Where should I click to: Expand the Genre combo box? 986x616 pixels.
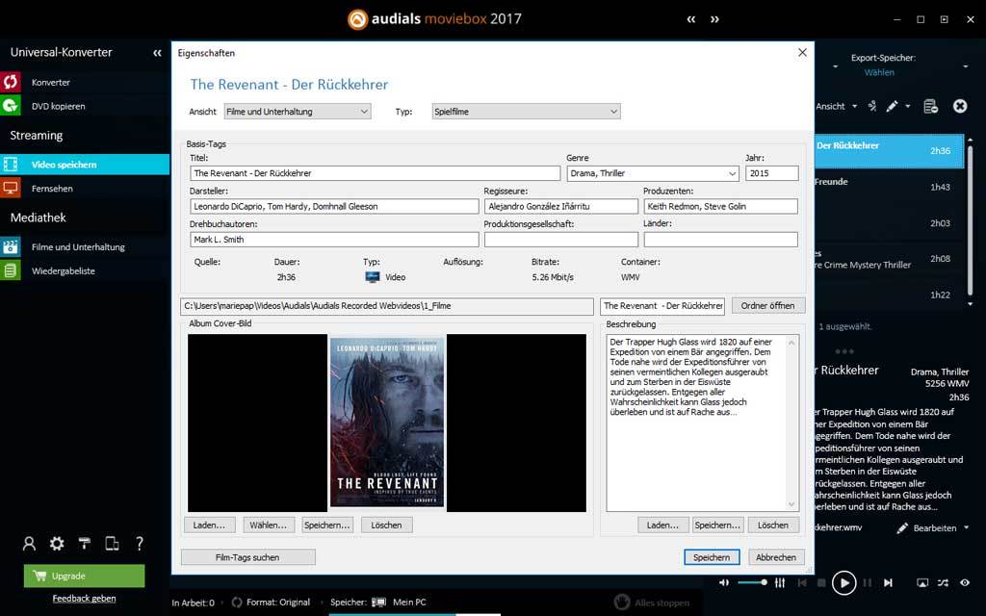click(x=733, y=173)
